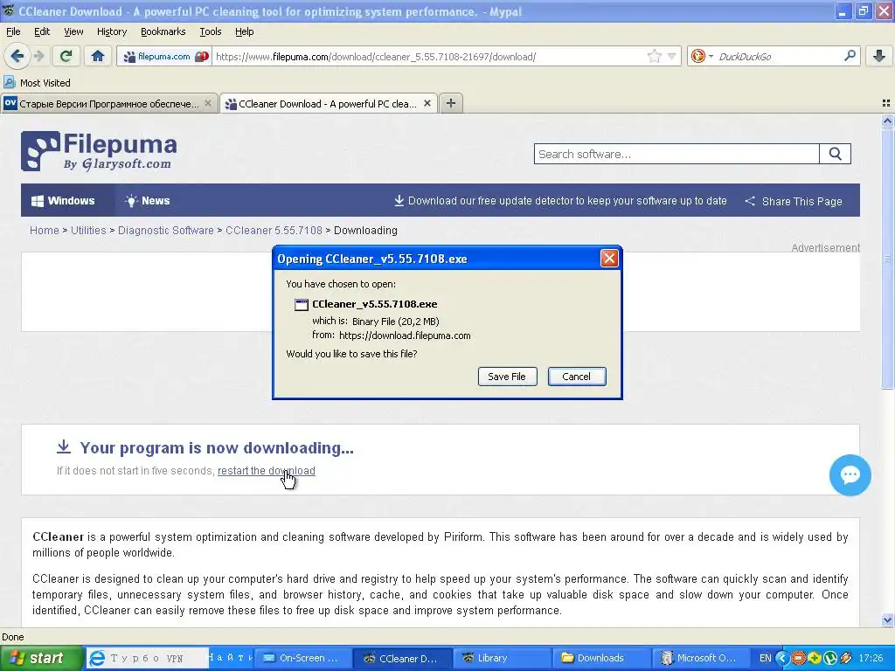Image resolution: width=895 pixels, height=671 pixels.
Task: Click the 17:26 taskbar clock
Action: pos(871,658)
